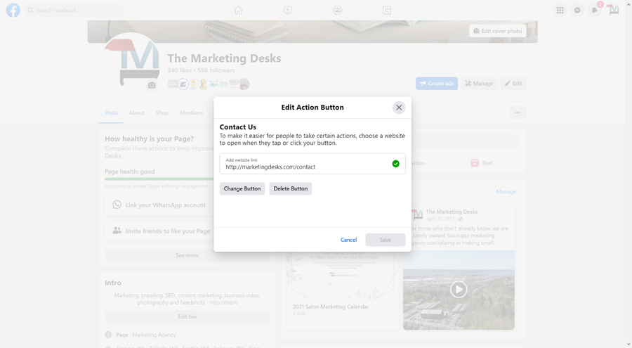Open the account profile avatar menu
Image resolution: width=632 pixels, height=348 pixels.
[x=613, y=10]
